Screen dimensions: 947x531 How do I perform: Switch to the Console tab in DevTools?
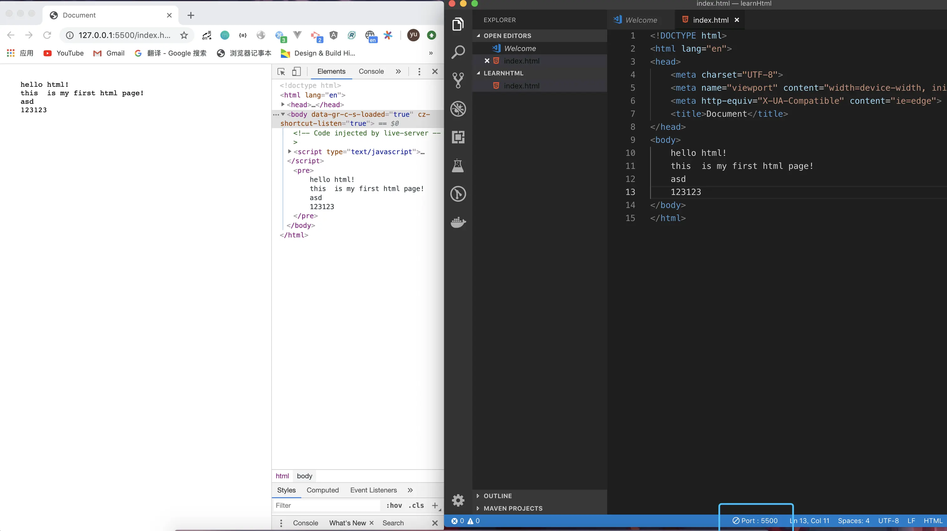coord(371,71)
